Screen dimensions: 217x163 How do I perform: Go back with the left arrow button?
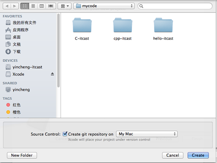[7, 6]
